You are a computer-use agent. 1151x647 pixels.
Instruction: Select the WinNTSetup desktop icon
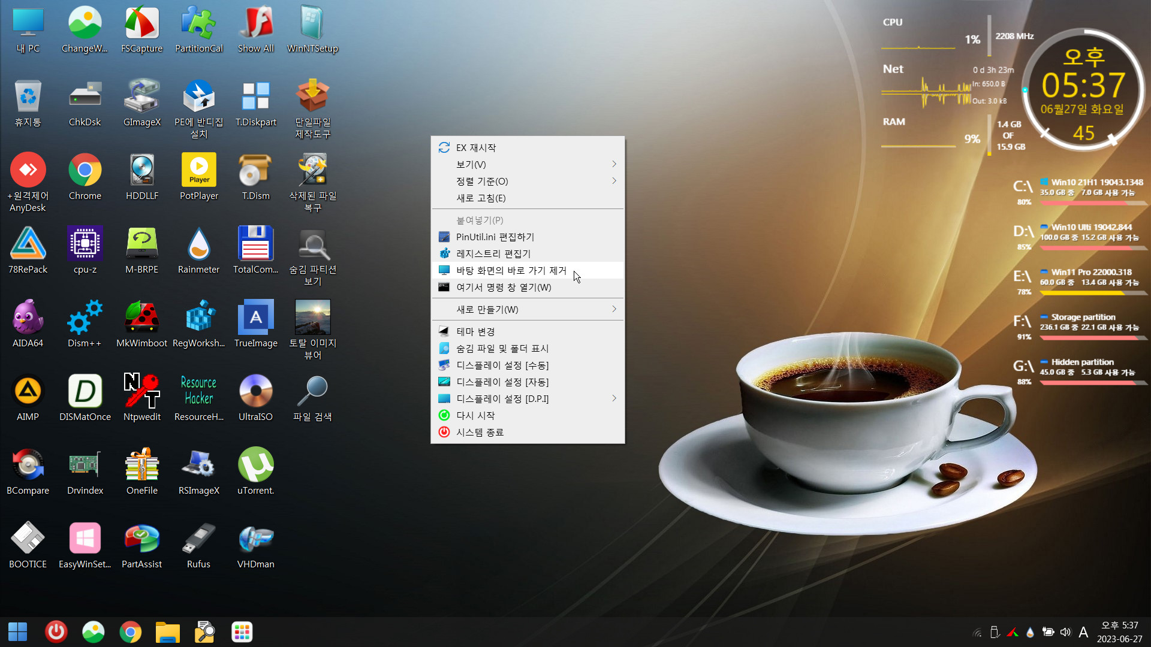(312, 30)
